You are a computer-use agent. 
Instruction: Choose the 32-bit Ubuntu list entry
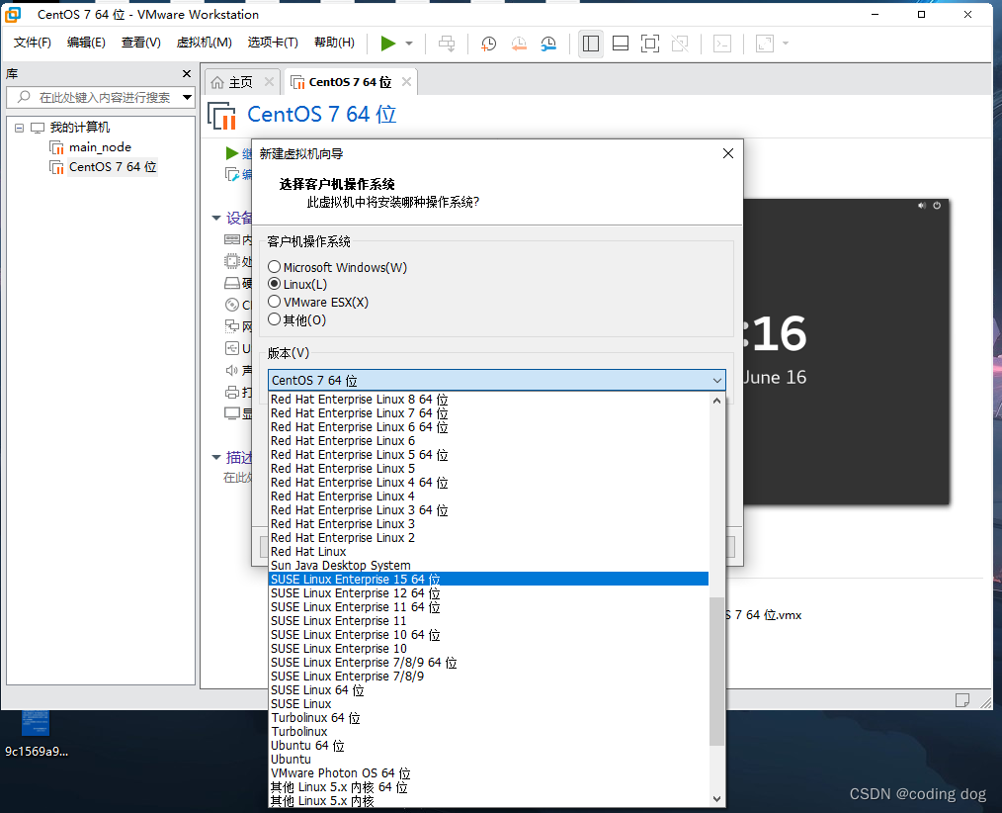(x=489, y=760)
